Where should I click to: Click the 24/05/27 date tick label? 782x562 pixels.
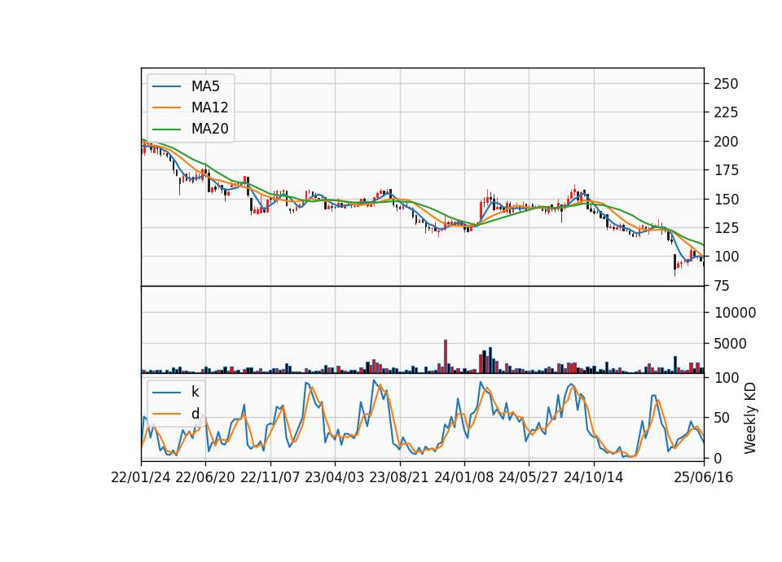[x=529, y=477]
